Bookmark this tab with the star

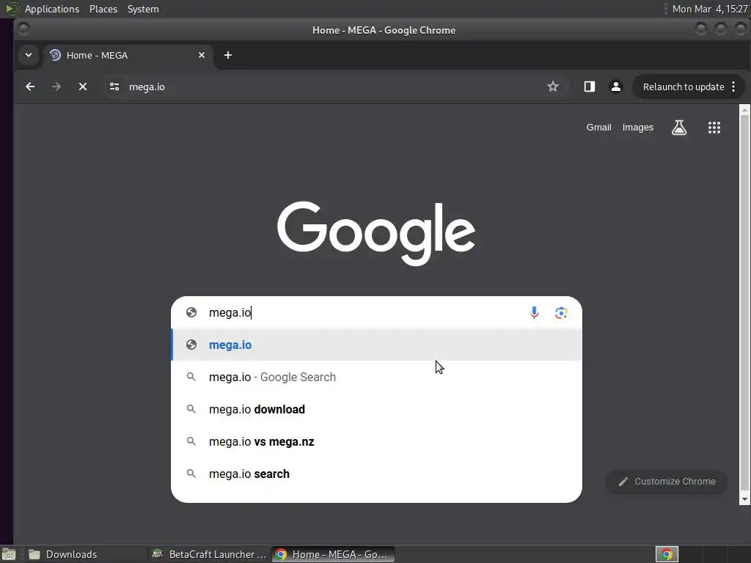(553, 87)
